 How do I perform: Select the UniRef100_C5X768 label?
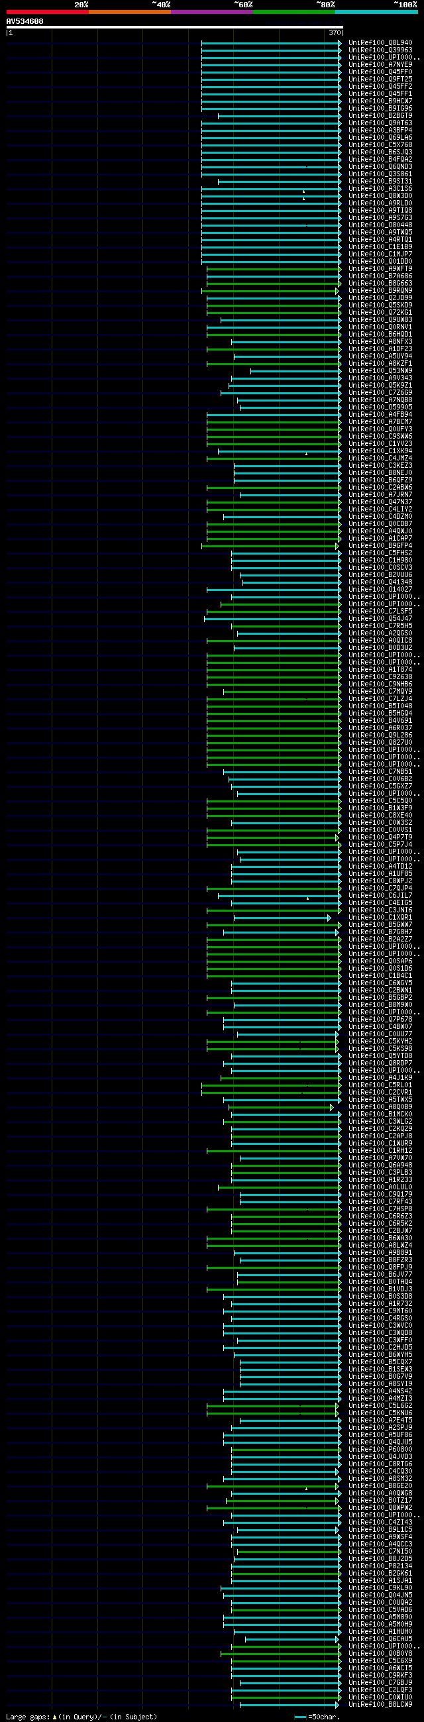tap(380, 145)
